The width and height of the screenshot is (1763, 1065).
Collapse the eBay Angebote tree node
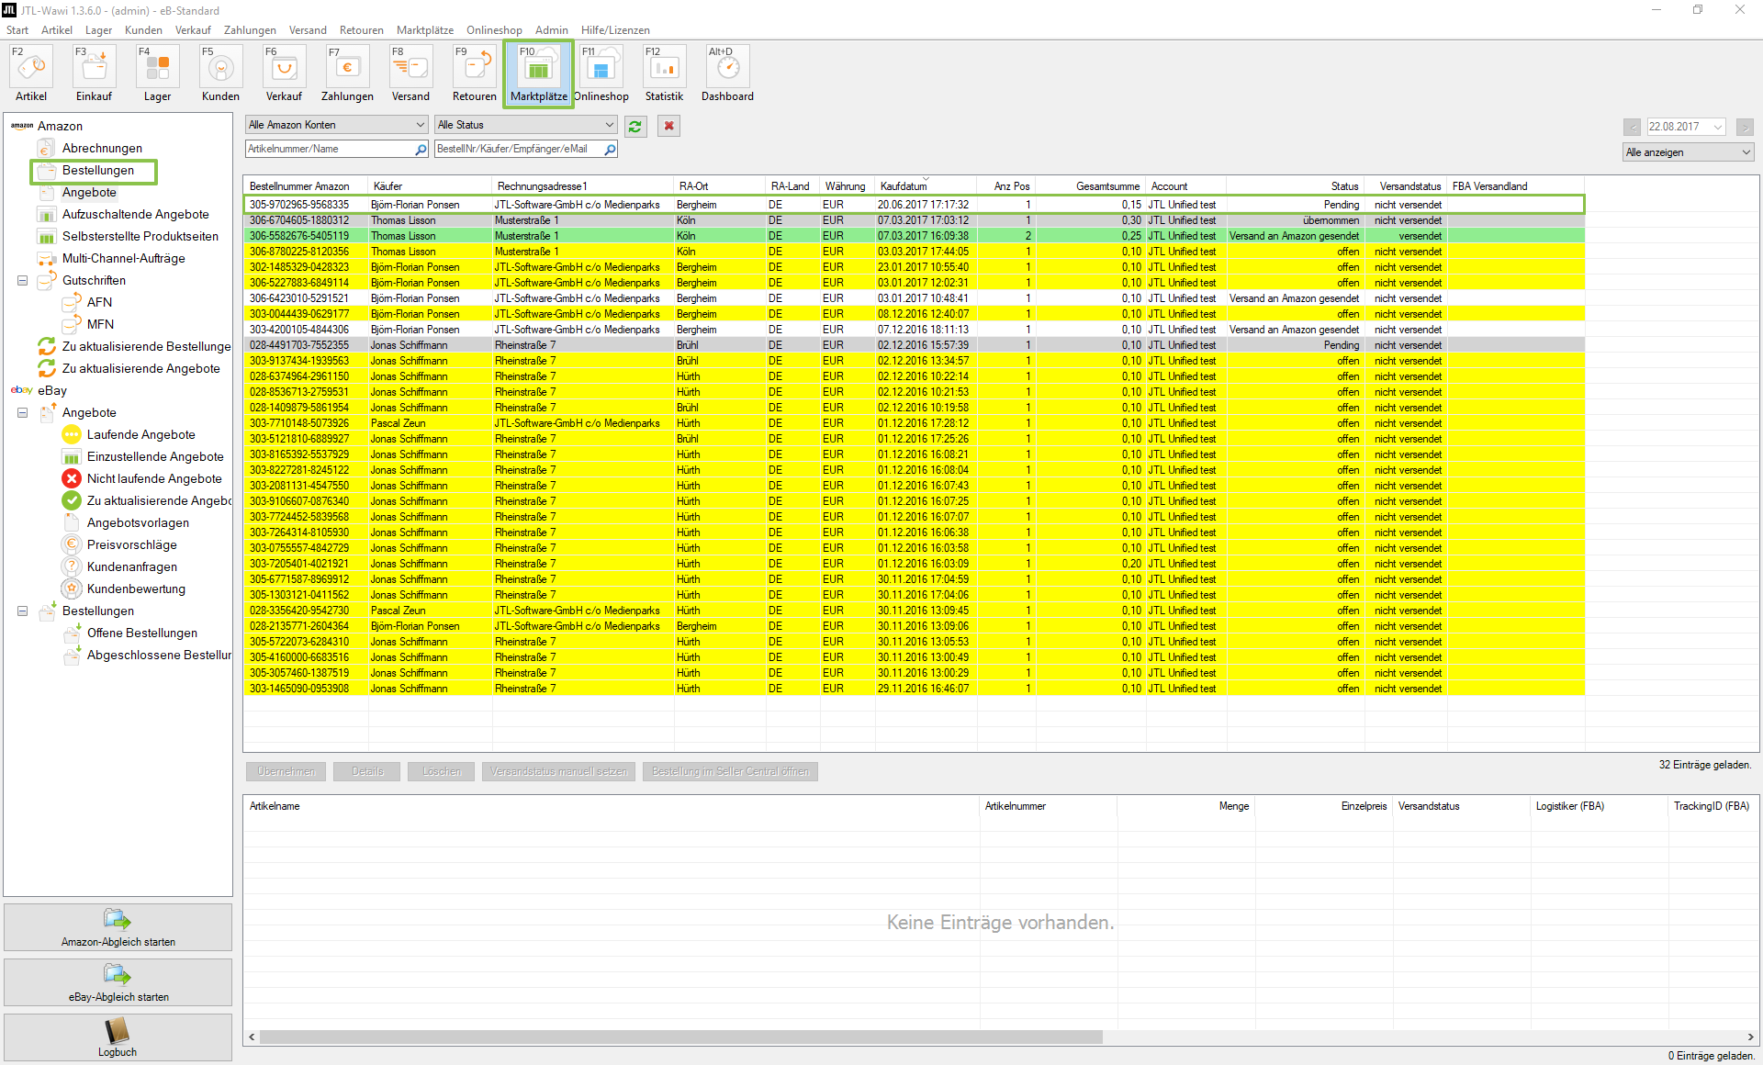[x=22, y=413]
